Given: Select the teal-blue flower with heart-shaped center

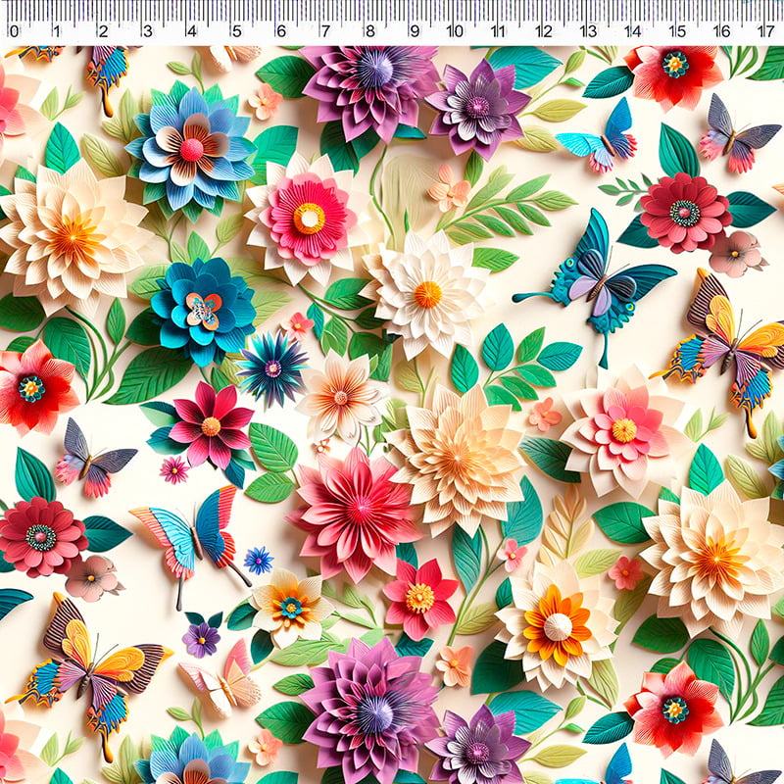Looking at the screenshot, I should [x=203, y=311].
